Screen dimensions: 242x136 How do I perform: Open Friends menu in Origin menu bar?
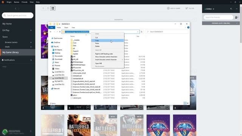coord(24,2)
